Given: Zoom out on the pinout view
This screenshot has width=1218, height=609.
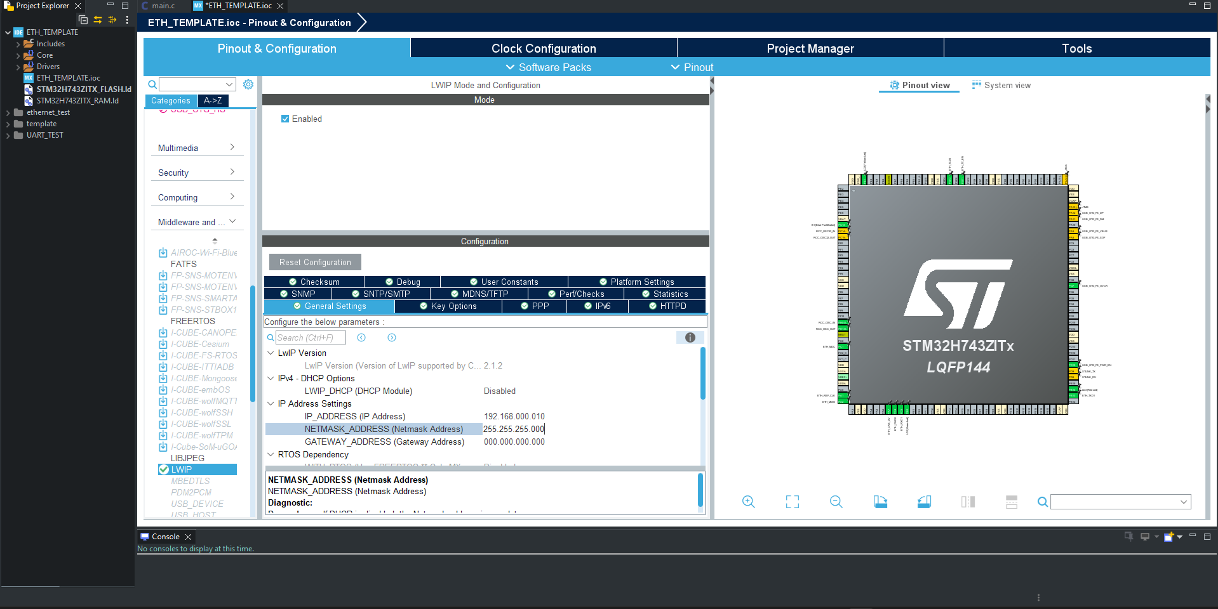Looking at the screenshot, I should 836,501.
